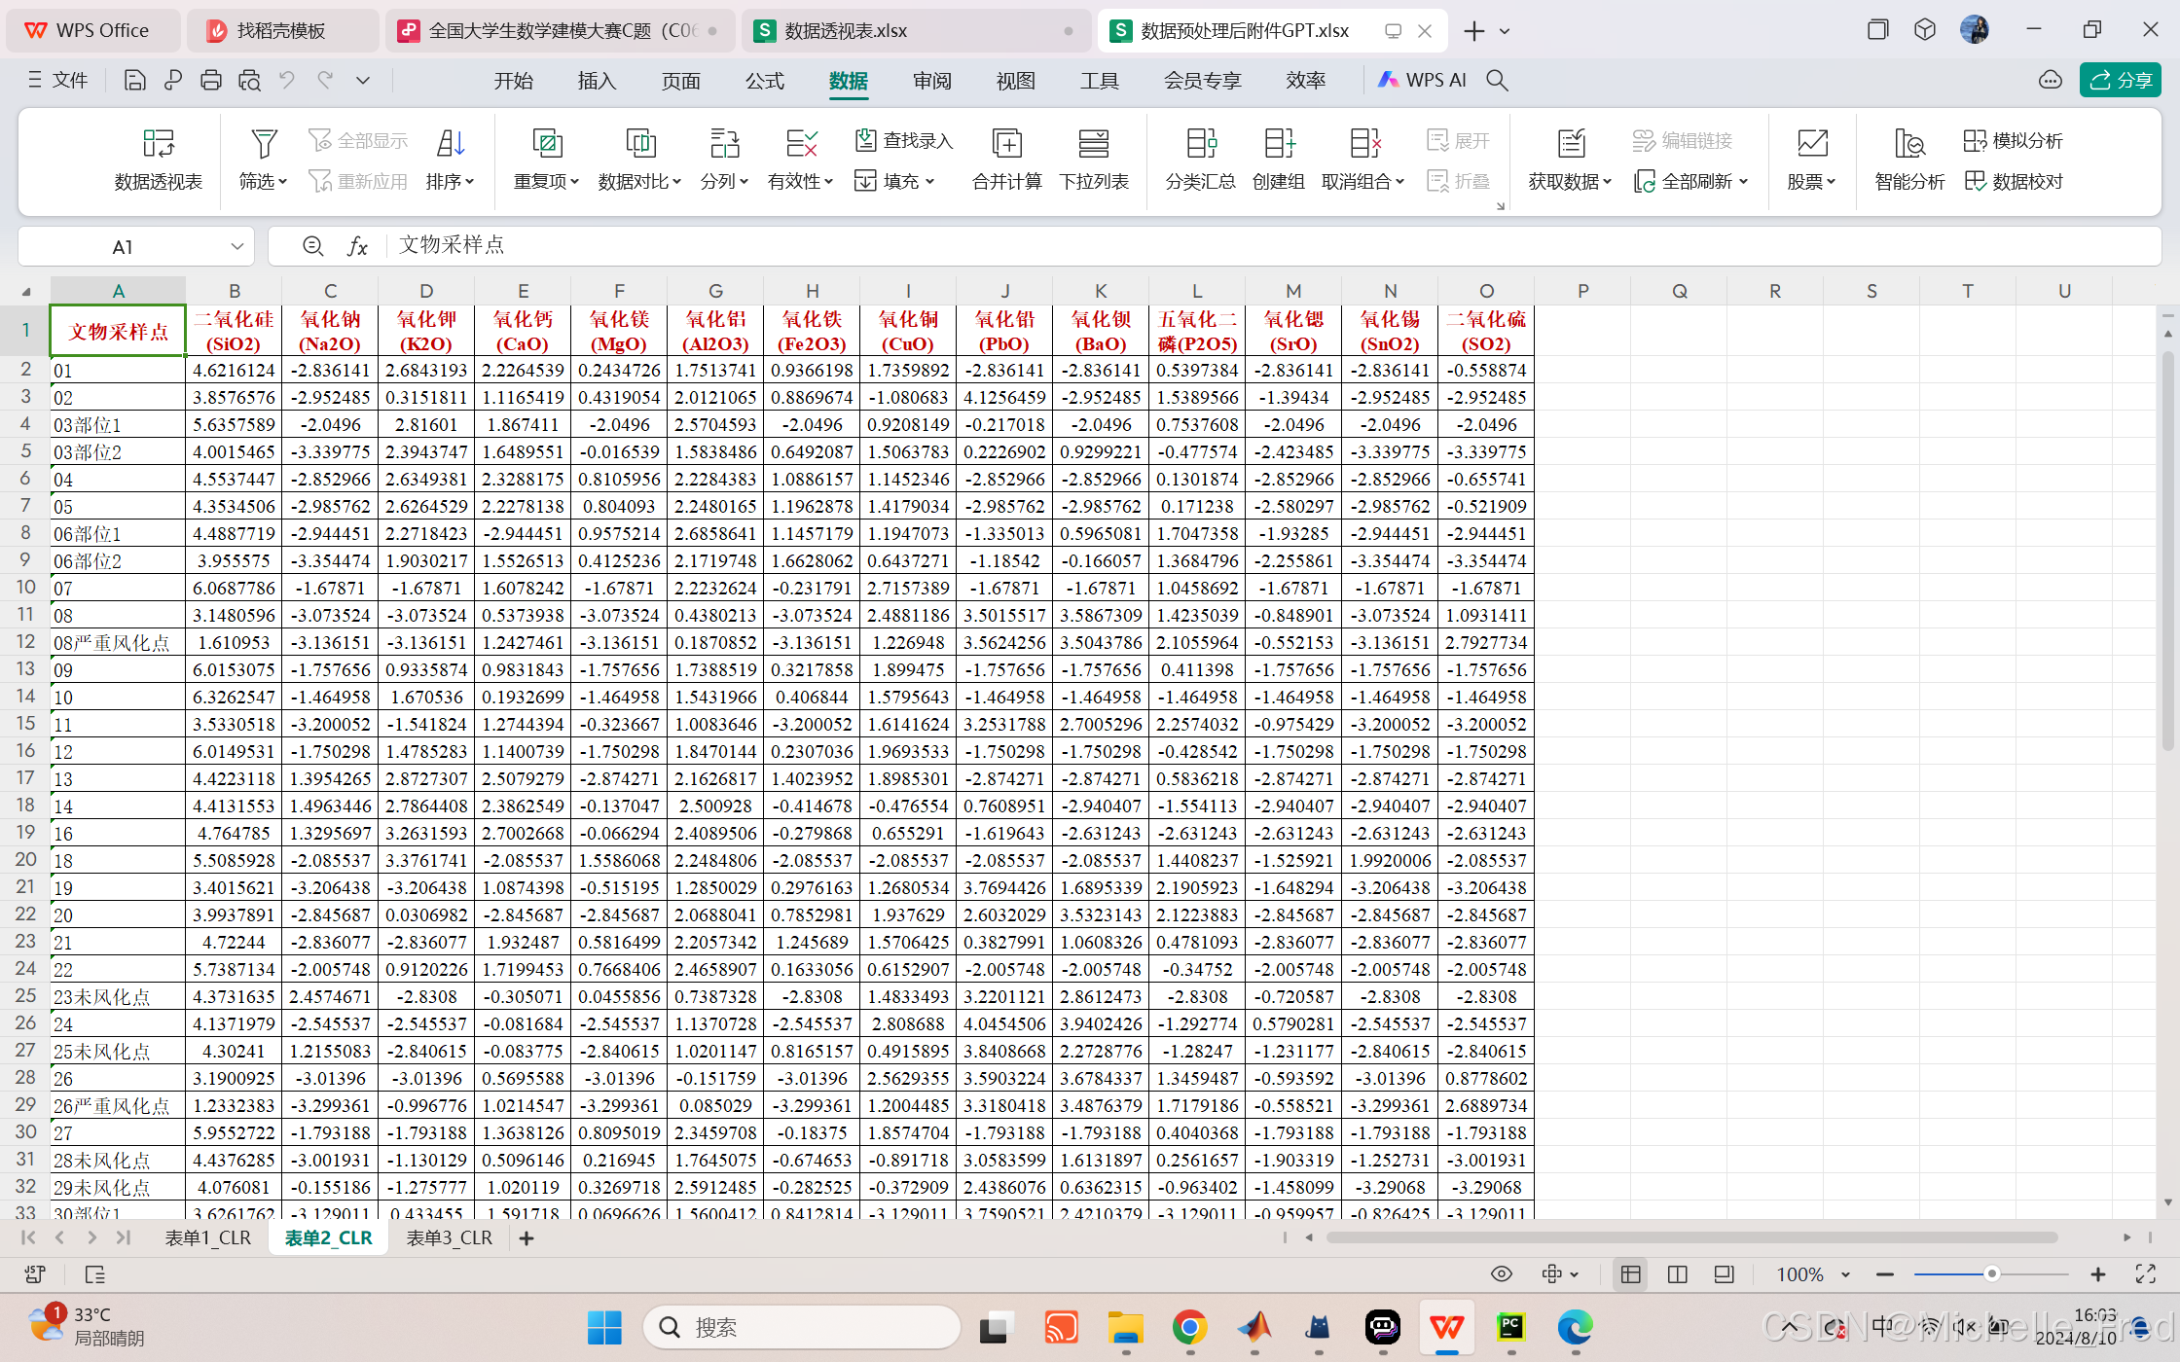The image size is (2180, 1362).
Task: Click the 查找录入 button
Action: click(904, 141)
